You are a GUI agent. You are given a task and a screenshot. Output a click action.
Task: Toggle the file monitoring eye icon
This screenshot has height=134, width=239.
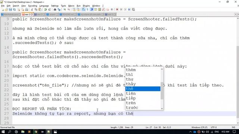pyautogui.click(x=112, y=10)
